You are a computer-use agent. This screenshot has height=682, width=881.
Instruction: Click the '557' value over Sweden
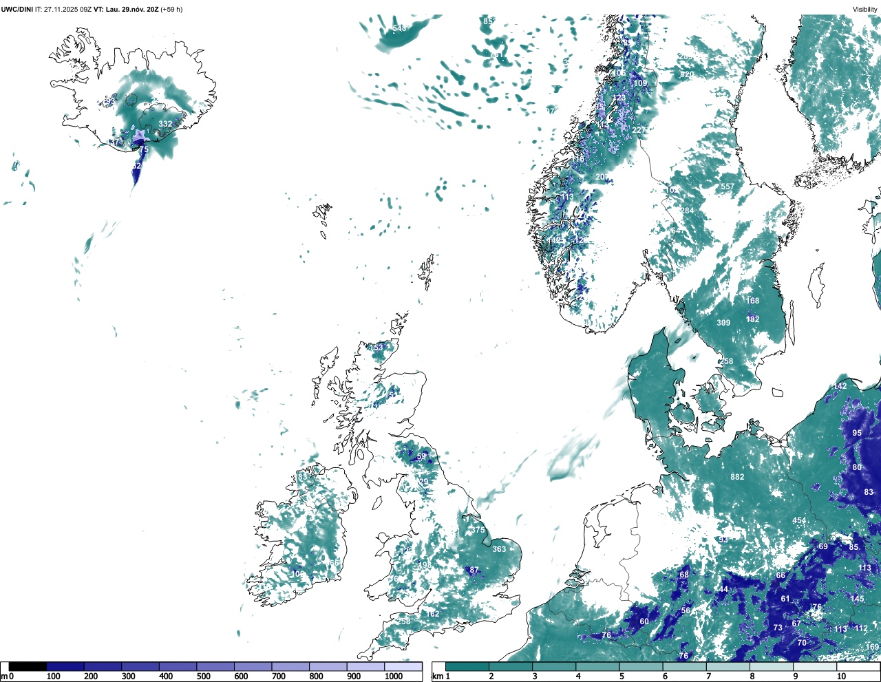pyautogui.click(x=728, y=187)
